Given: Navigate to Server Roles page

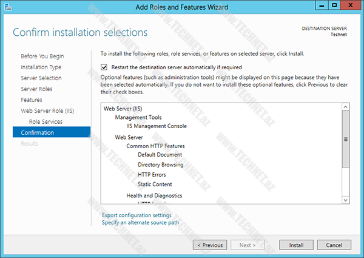Looking at the screenshot, I should coord(37,89).
